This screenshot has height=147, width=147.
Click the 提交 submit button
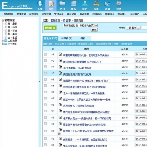tap(94, 30)
